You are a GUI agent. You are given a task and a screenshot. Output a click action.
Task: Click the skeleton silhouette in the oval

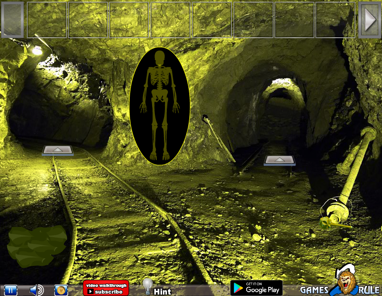(x=160, y=106)
